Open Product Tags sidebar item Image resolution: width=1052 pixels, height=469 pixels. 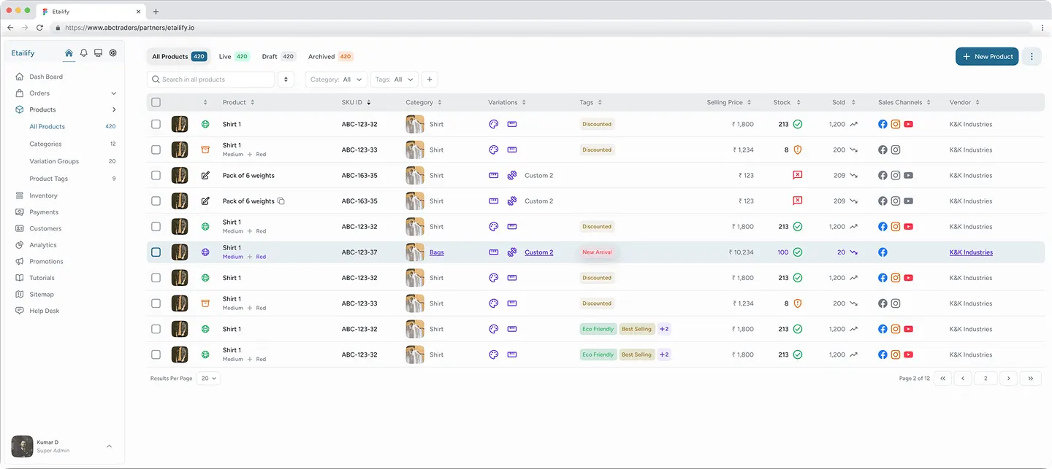[x=49, y=179]
